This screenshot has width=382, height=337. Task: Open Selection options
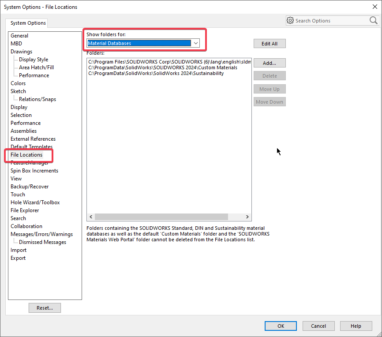pos(21,115)
